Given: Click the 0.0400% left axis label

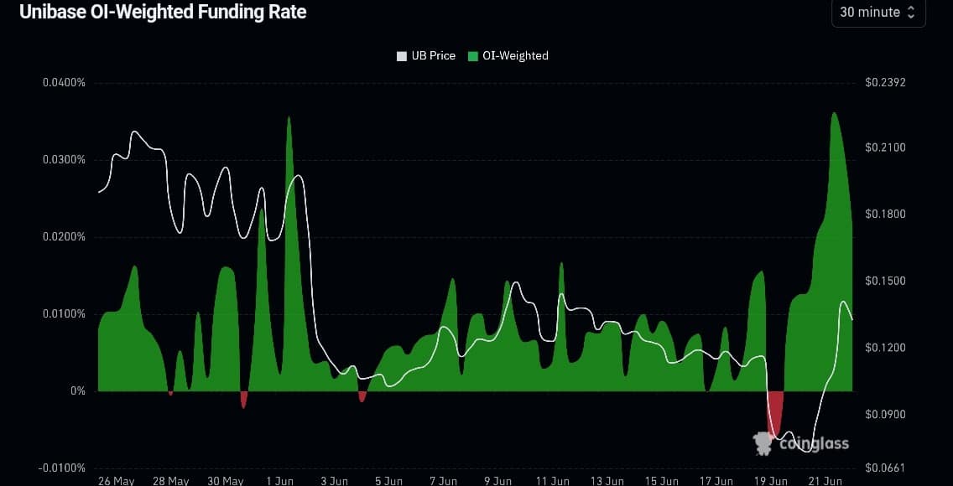Looking at the screenshot, I should 64,82.
